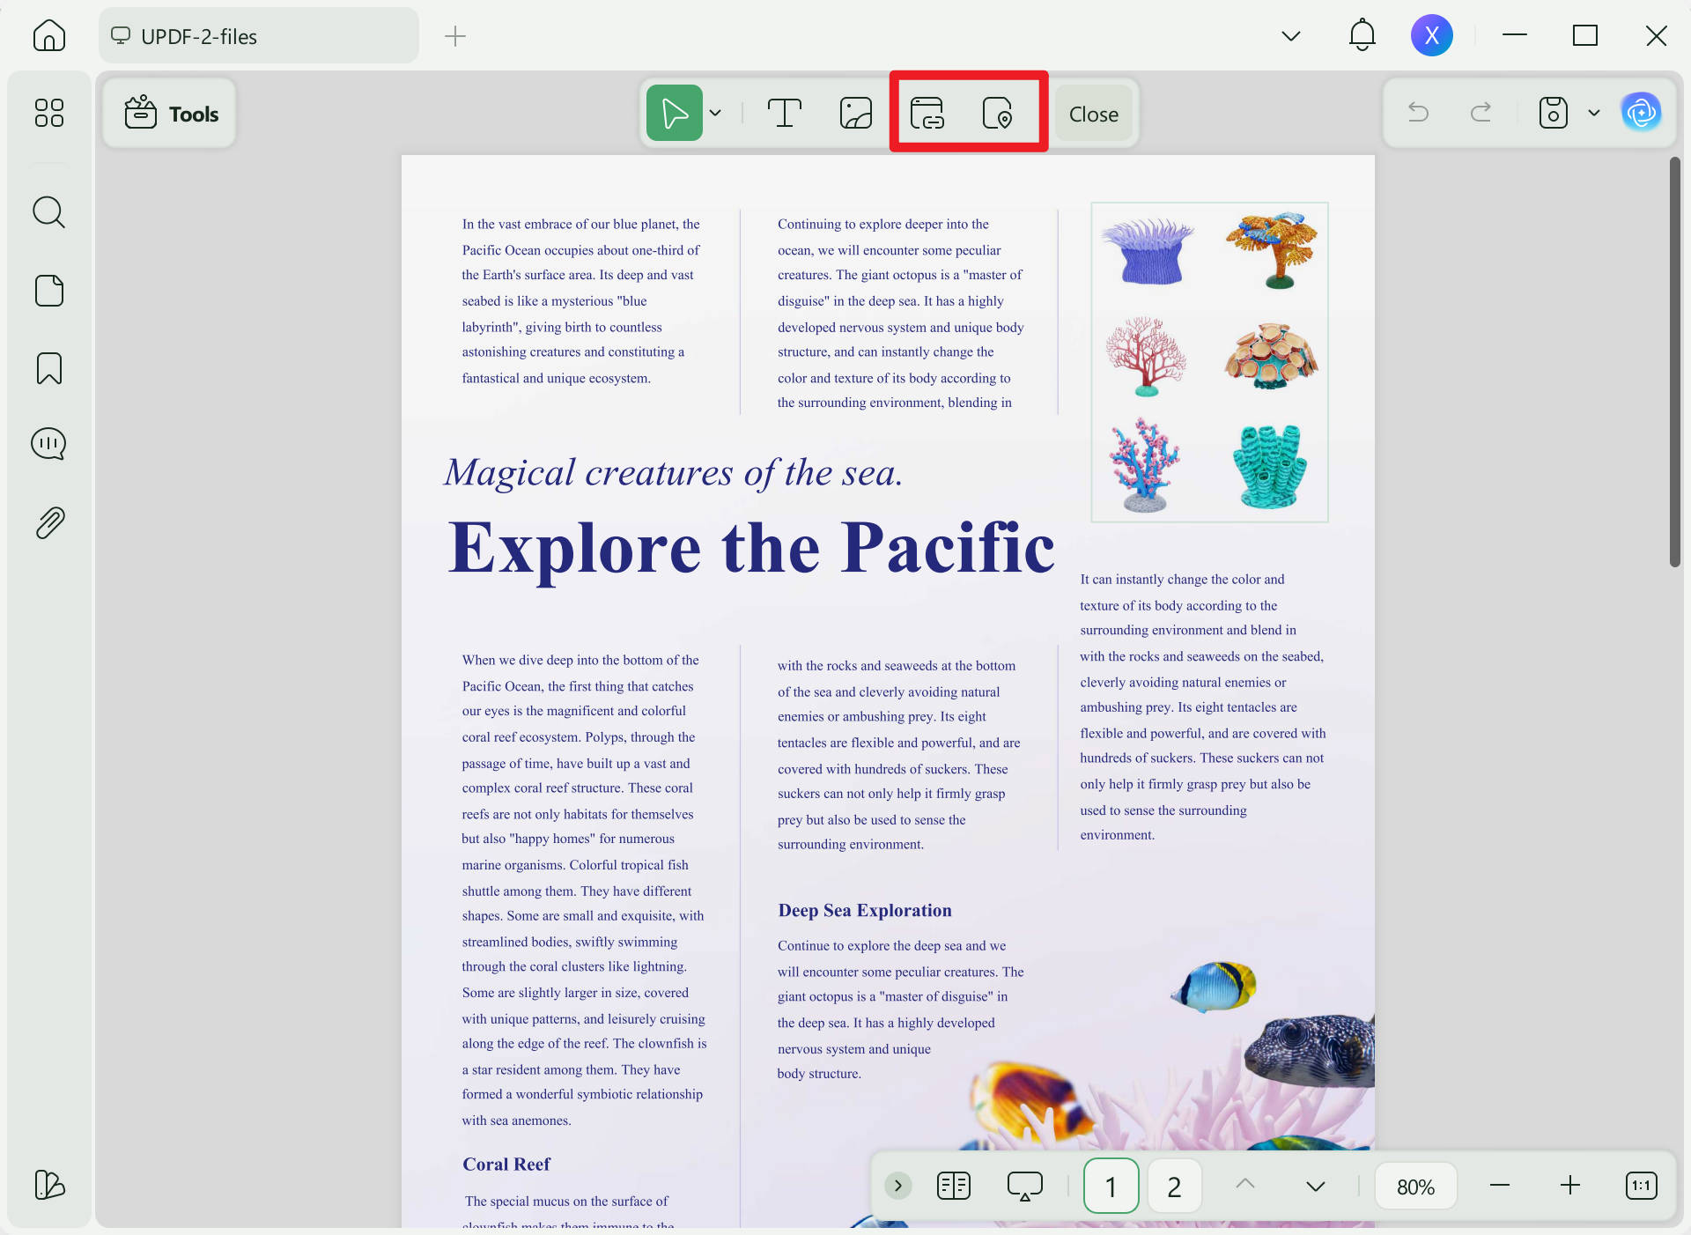Select the Link insert tool
This screenshot has width=1691, height=1235.
point(927,113)
